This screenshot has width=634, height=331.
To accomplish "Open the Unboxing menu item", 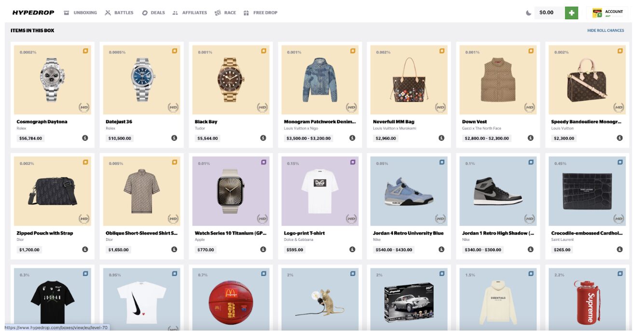I will tap(80, 13).
